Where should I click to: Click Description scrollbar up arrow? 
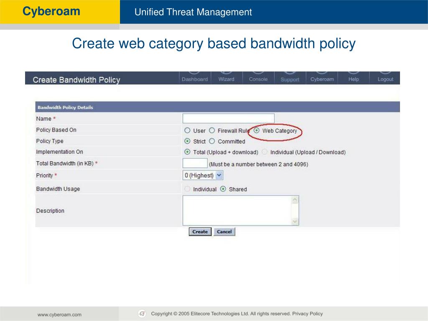[295, 200]
